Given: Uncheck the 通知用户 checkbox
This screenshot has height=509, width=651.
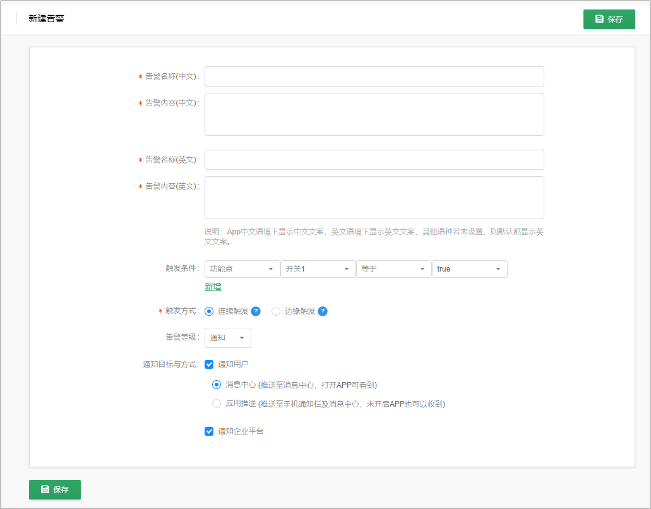Looking at the screenshot, I should point(209,364).
